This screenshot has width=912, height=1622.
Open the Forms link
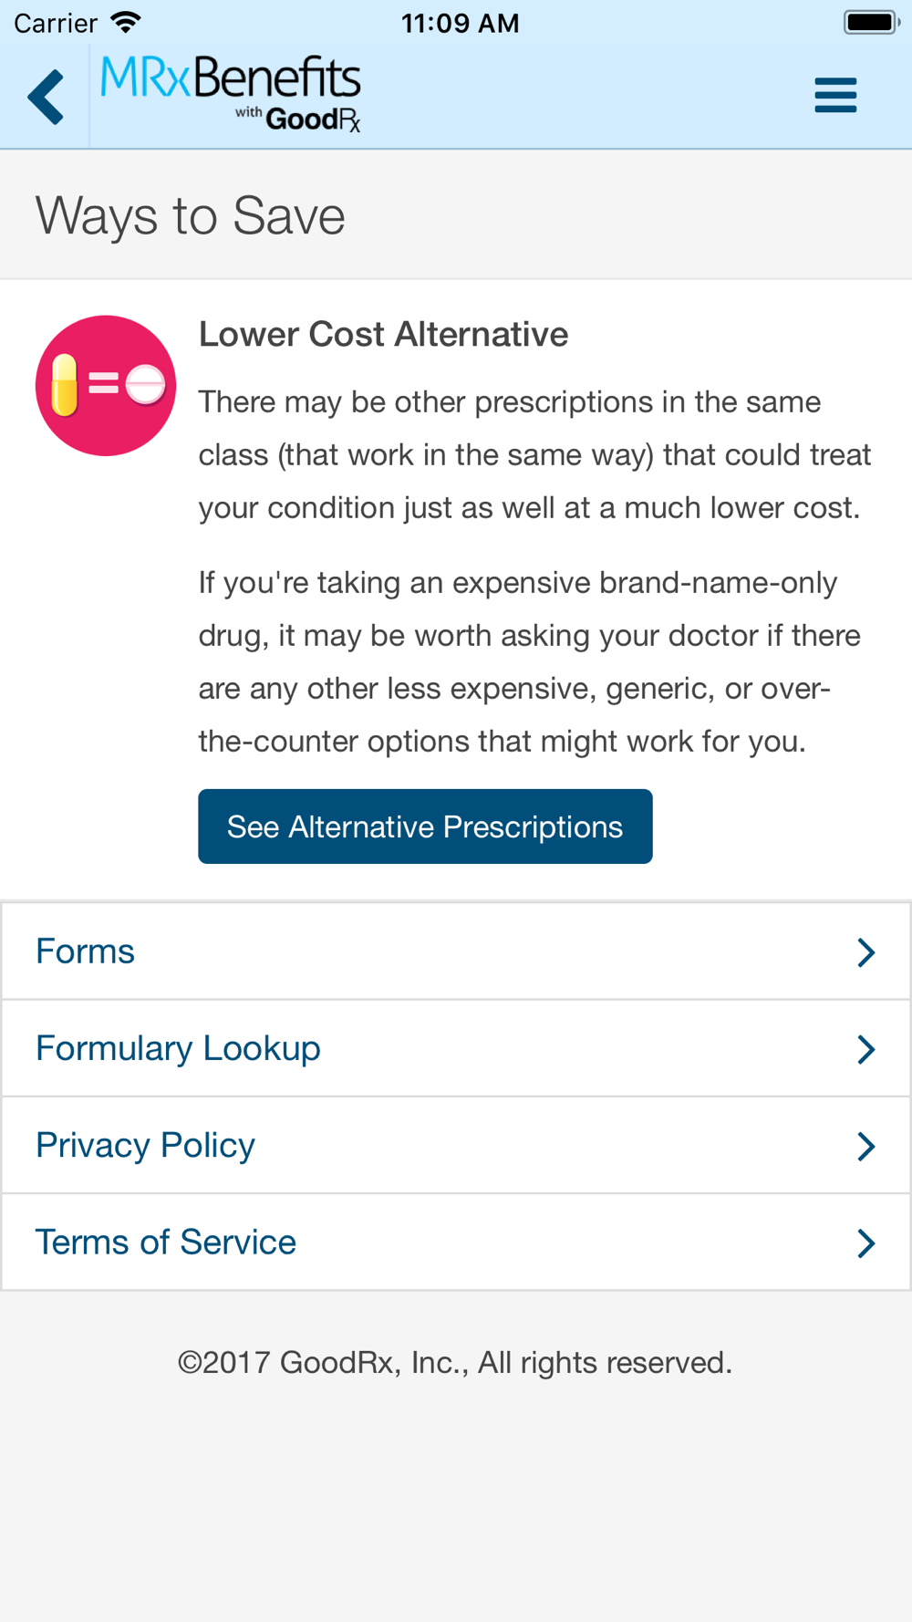point(86,951)
